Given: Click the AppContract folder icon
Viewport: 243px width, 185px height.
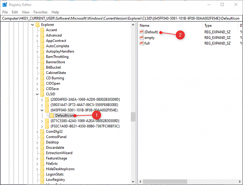Looking at the screenshot, I should (42, 40).
